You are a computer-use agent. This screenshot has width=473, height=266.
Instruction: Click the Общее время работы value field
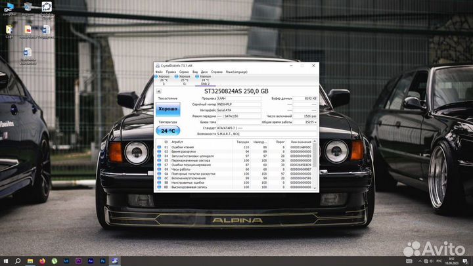[305, 122]
